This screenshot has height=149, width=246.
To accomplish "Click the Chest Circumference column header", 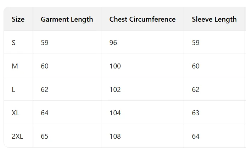I will (142, 19).
